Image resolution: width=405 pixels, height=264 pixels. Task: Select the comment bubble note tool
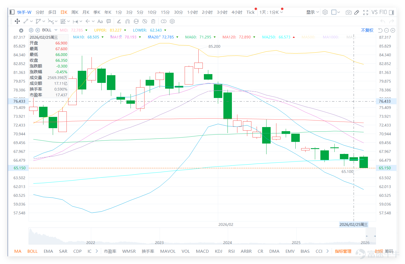[109, 21]
